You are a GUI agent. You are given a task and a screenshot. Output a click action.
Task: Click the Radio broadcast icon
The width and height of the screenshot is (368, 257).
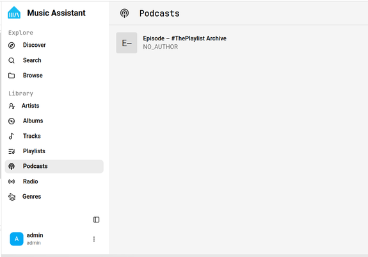click(12, 181)
